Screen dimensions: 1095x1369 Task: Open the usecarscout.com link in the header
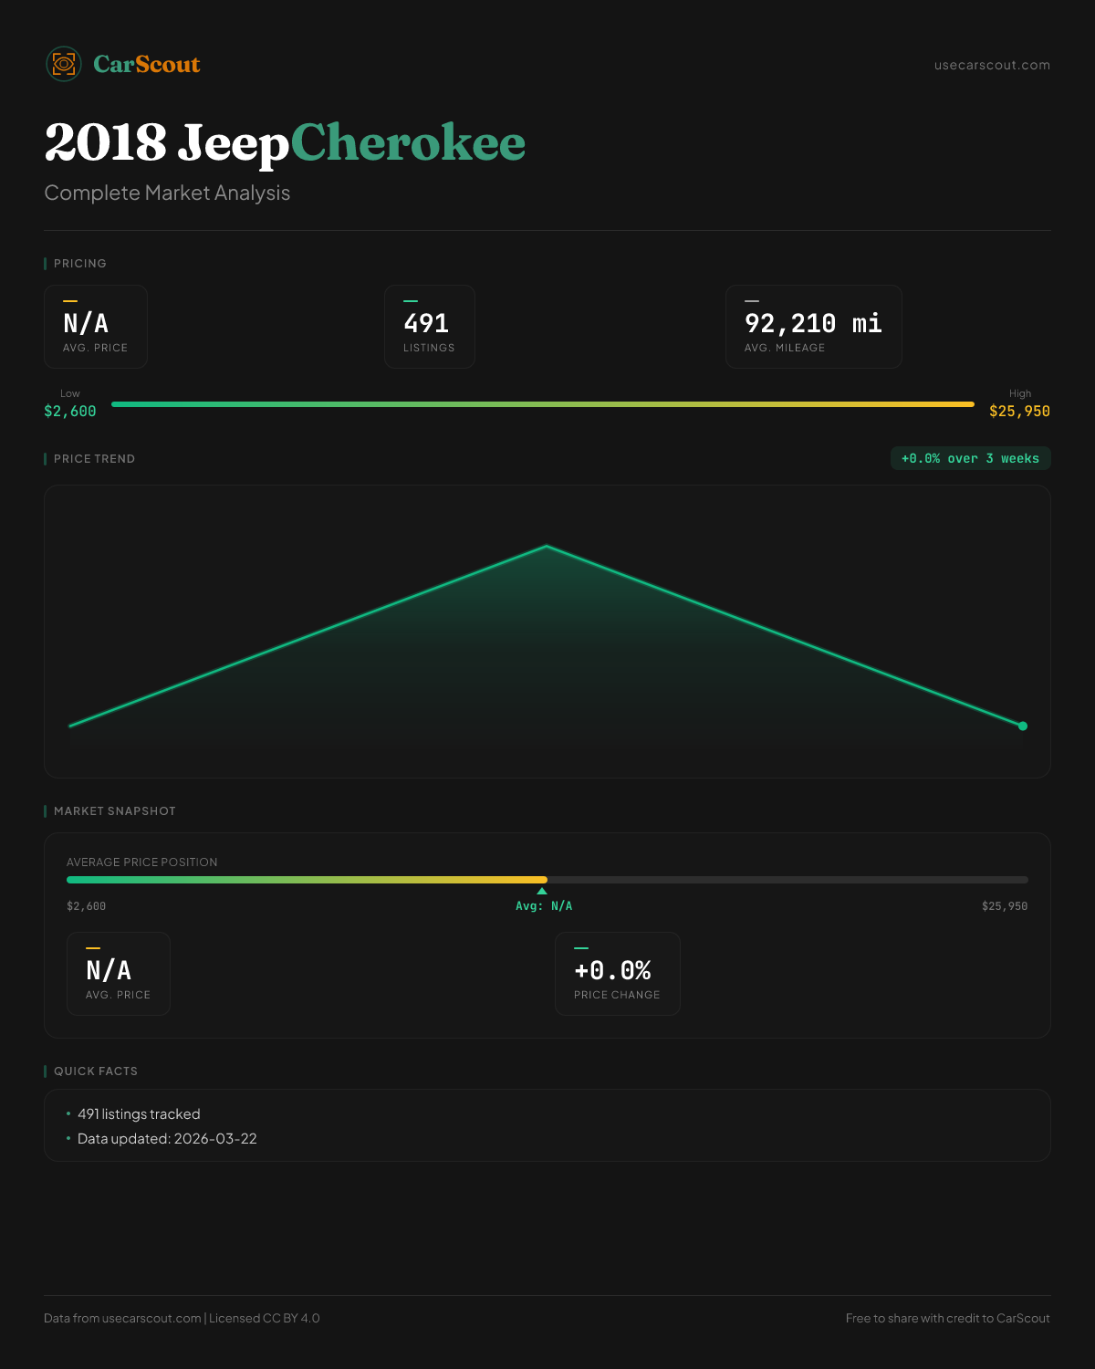[x=991, y=65]
